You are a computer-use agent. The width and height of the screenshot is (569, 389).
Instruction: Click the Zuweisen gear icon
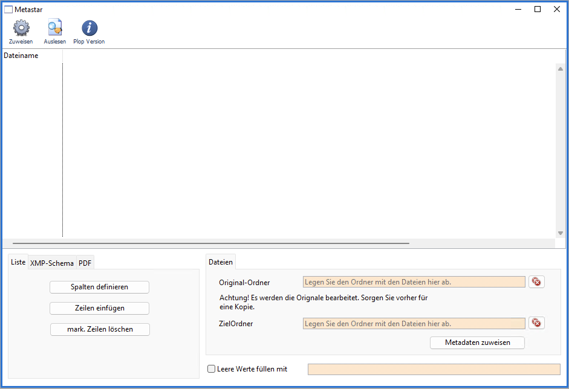click(21, 28)
